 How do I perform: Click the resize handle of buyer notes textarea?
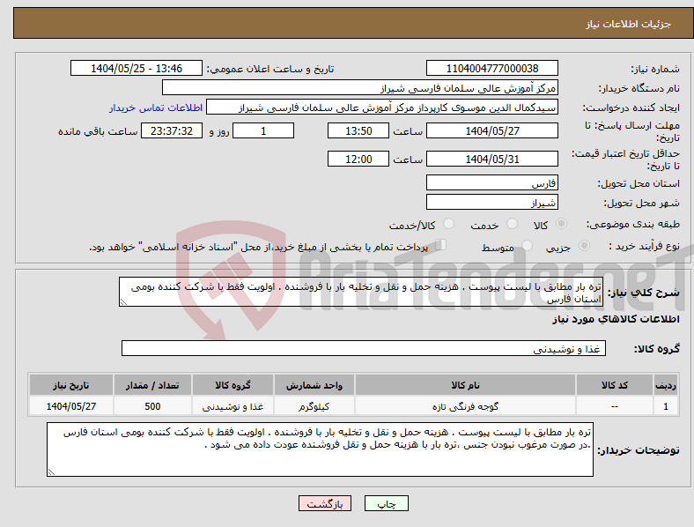tap(51, 472)
